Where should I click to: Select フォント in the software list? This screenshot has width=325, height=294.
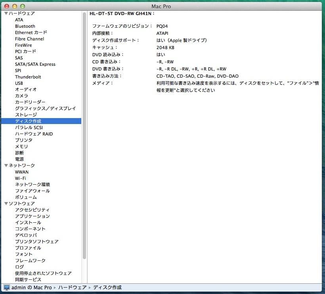[x=23, y=254]
